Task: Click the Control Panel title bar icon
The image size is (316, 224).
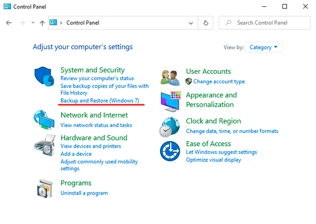Action: 7,6
